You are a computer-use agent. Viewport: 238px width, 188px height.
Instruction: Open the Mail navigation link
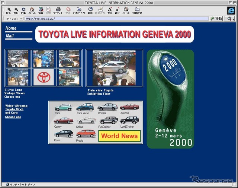click(10, 36)
